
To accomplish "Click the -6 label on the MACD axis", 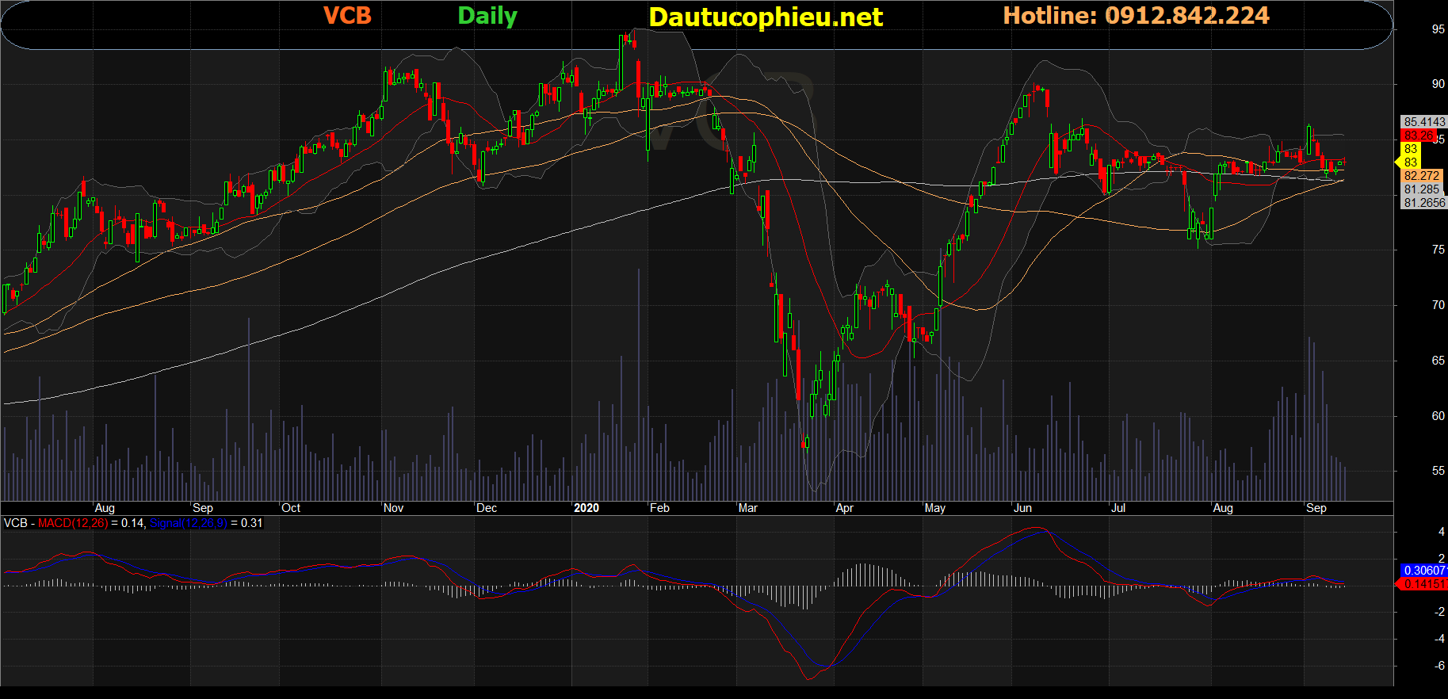I will [x=1439, y=666].
